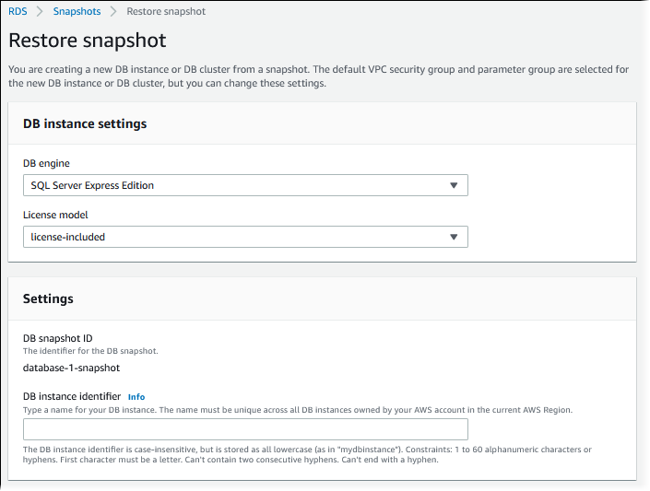Go back to the Snapshots breadcrumb
This screenshot has height=491, width=650.
[x=77, y=11]
